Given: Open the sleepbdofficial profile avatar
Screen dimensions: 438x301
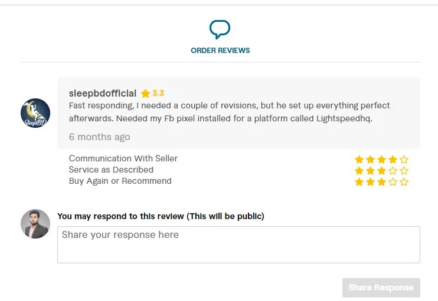Looking at the screenshot, I should pos(35,113).
